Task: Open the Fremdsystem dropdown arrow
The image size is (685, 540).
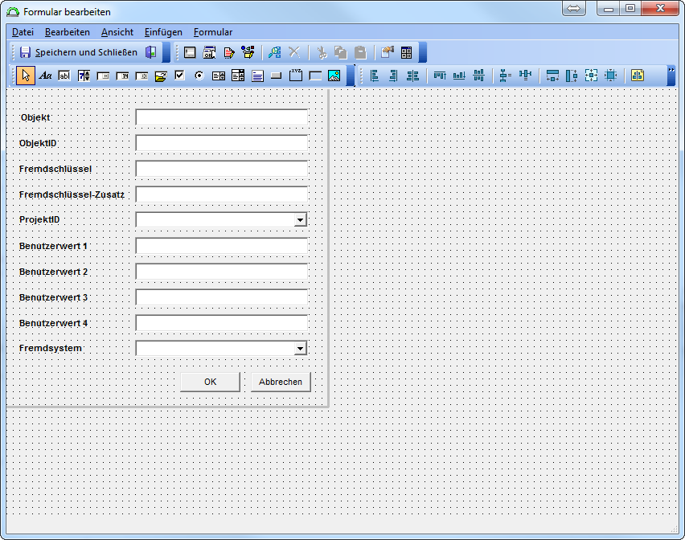Action: point(300,349)
